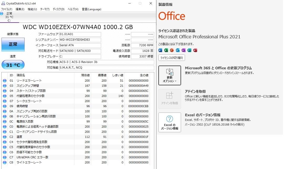Viewport: 284px width, 169px height.
Task: Click status orb for 代替処理済のセクタ数 row
Action: pos(5,96)
